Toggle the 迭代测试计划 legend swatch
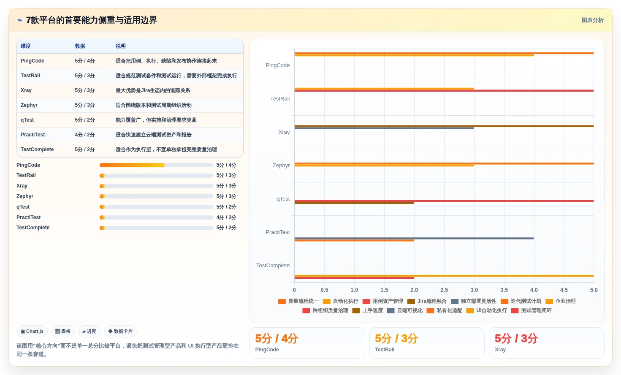 tap(504, 302)
